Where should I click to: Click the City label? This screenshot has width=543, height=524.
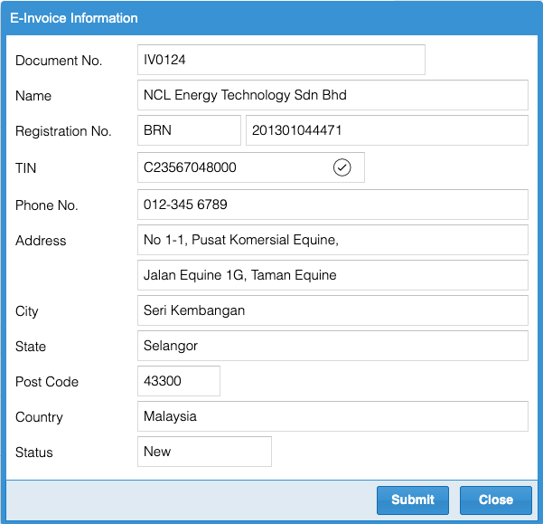click(27, 311)
